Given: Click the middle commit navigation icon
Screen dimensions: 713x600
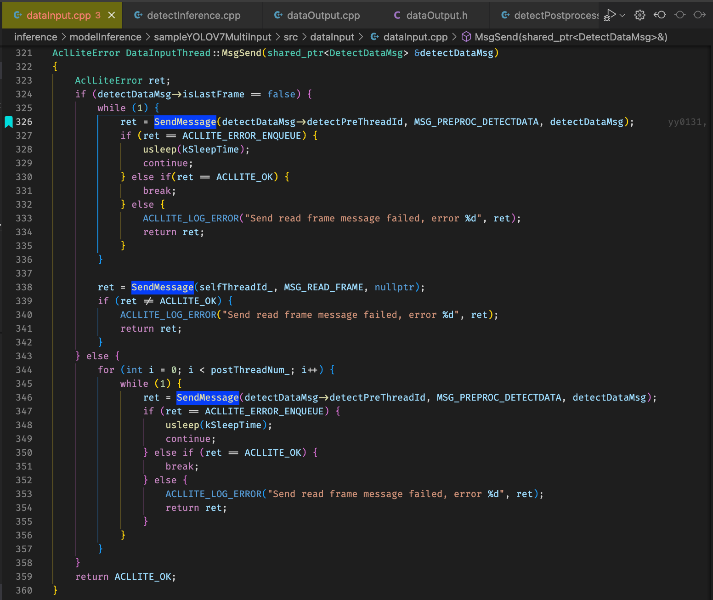Looking at the screenshot, I should (680, 15).
